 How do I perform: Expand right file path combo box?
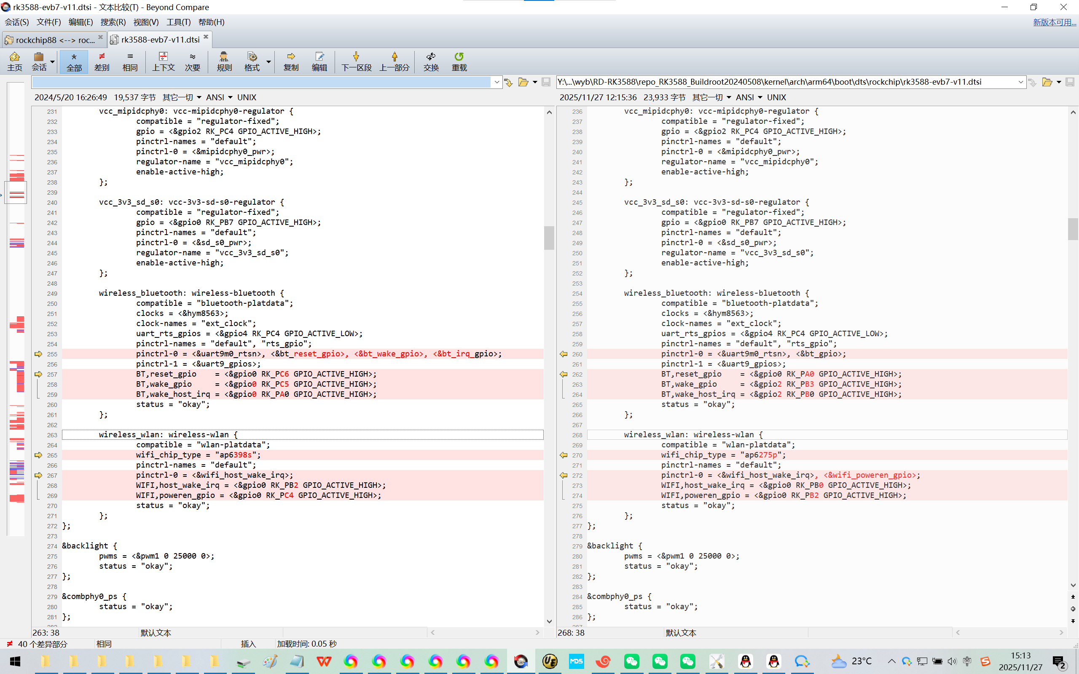[1020, 82]
